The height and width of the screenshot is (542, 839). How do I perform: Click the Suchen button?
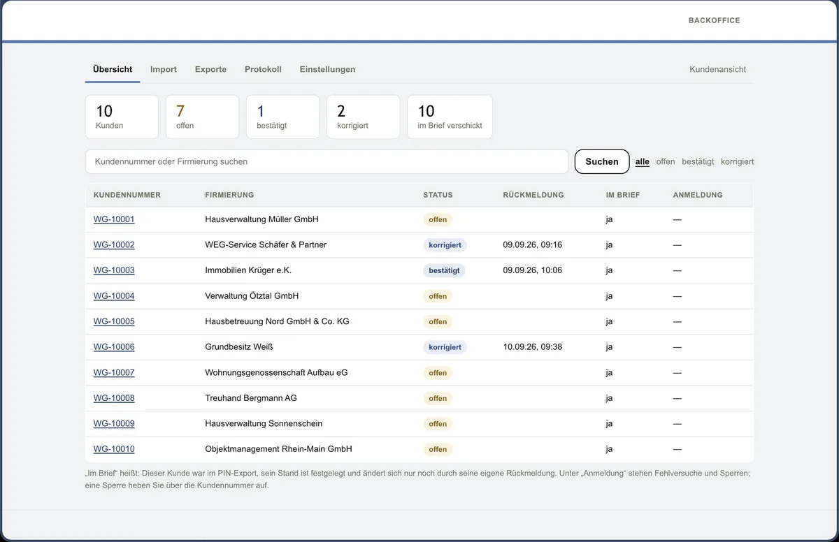coord(602,161)
